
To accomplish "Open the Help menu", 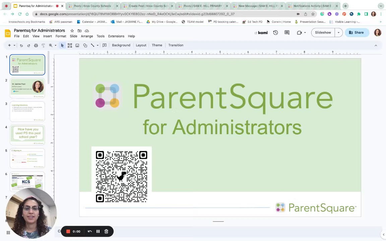I will tap(131, 36).
